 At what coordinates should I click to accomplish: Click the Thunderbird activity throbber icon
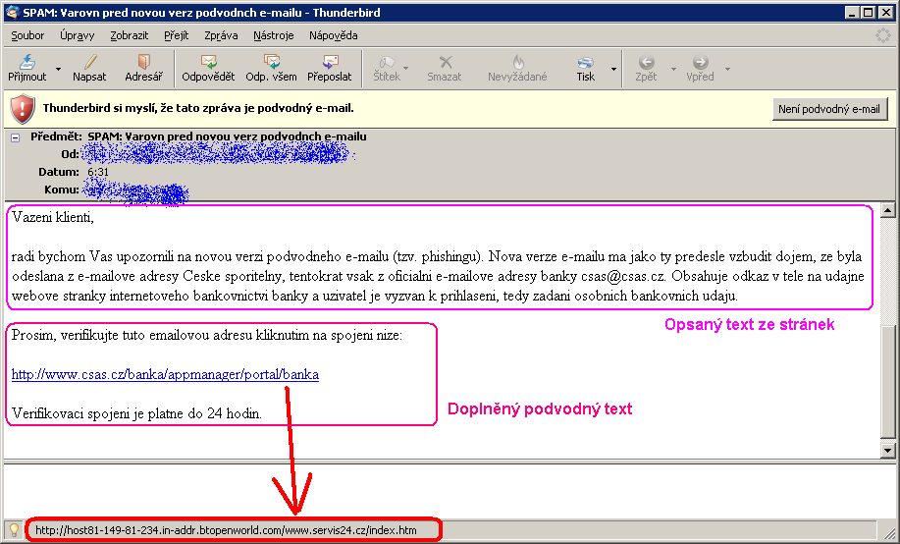(x=882, y=35)
